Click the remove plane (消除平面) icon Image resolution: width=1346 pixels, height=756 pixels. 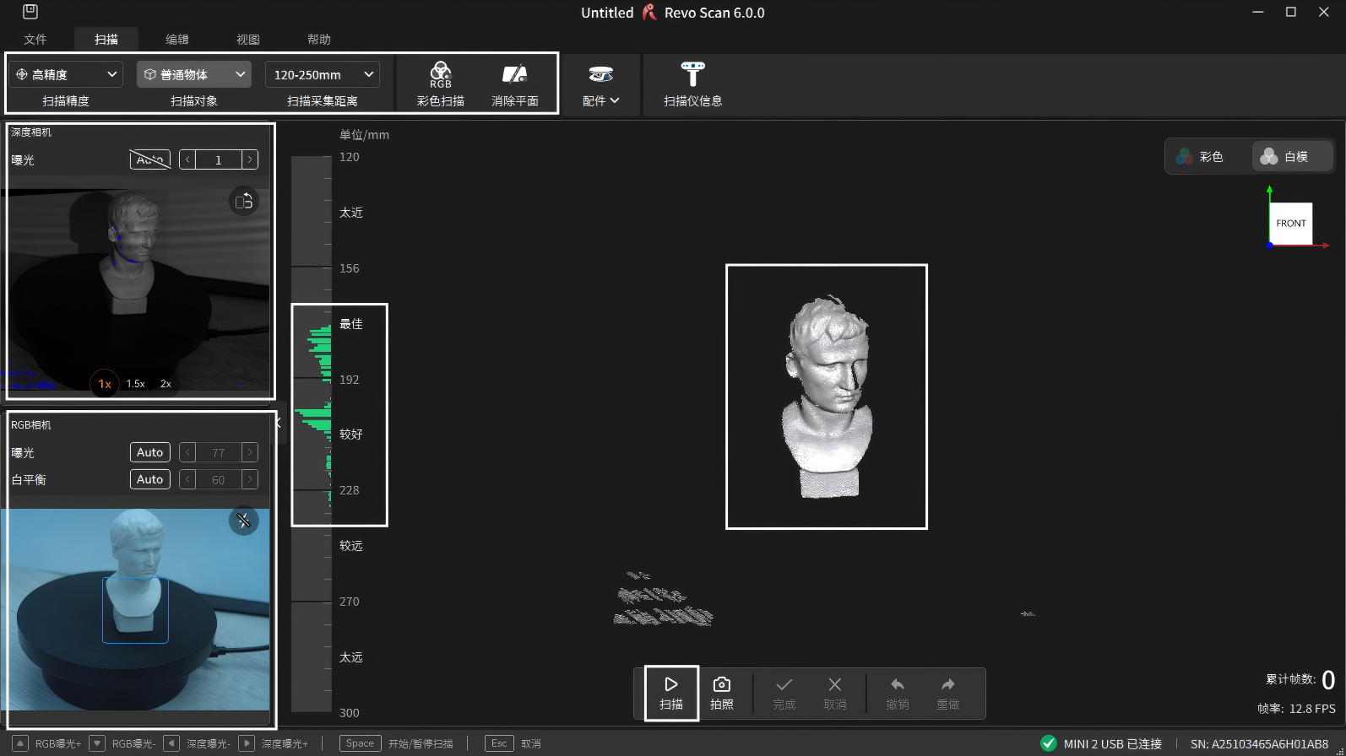[x=514, y=75]
